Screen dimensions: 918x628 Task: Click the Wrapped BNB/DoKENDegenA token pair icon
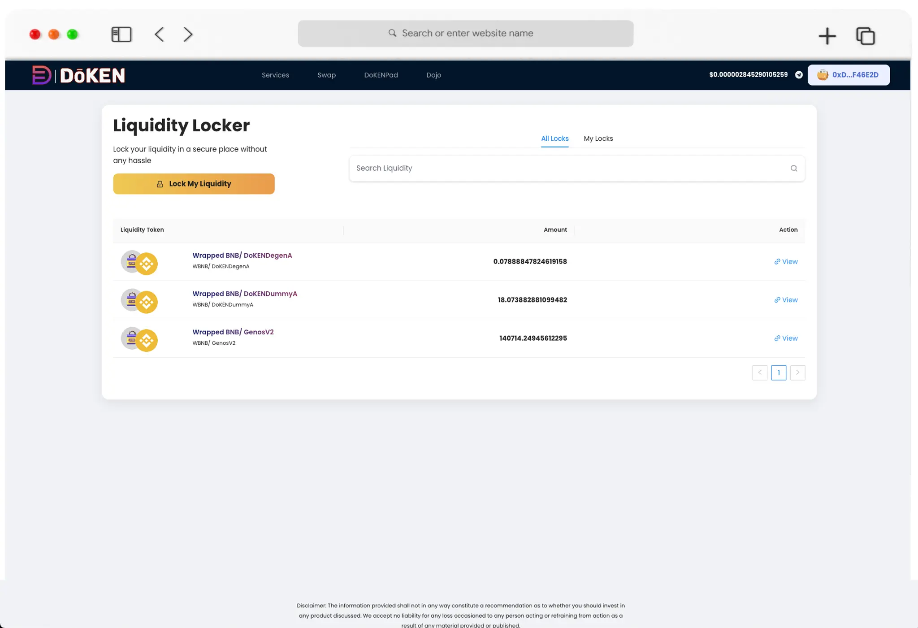point(139,262)
